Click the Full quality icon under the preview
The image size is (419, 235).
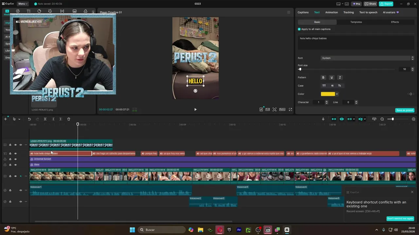tap(267, 110)
